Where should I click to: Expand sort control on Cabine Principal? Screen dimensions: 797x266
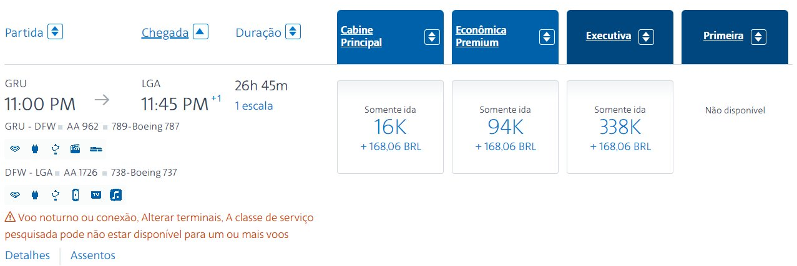tap(432, 37)
